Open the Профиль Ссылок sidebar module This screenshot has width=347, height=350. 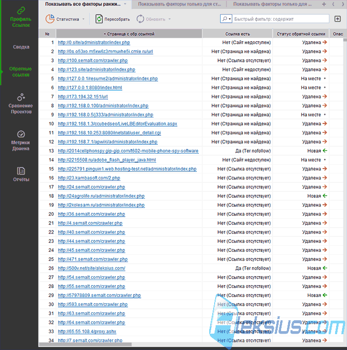(x=21, y=17)
